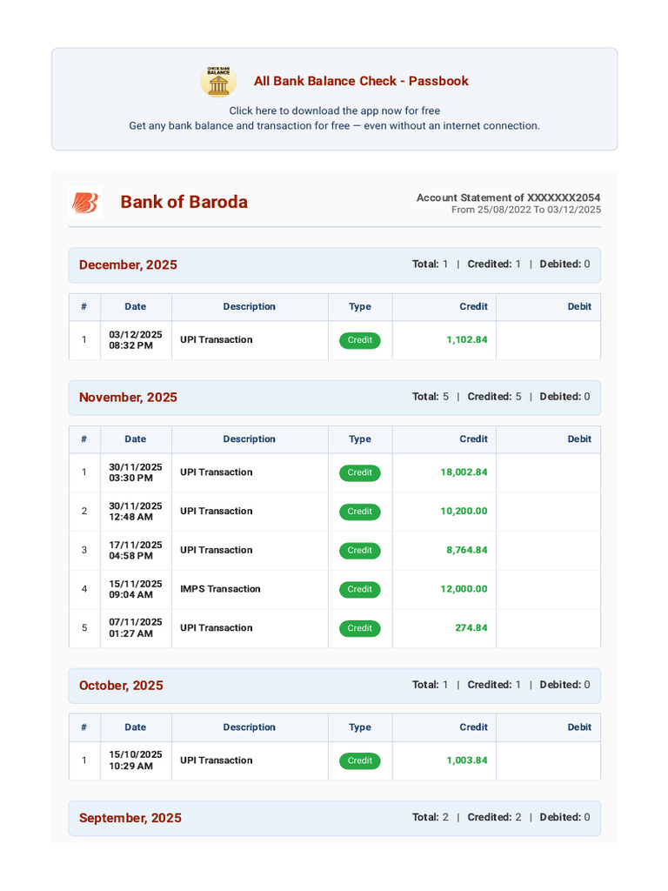The image size is (668, 891).
Task: Click the 12,000.00 credit amount
Action: click(x=464, y=589)
